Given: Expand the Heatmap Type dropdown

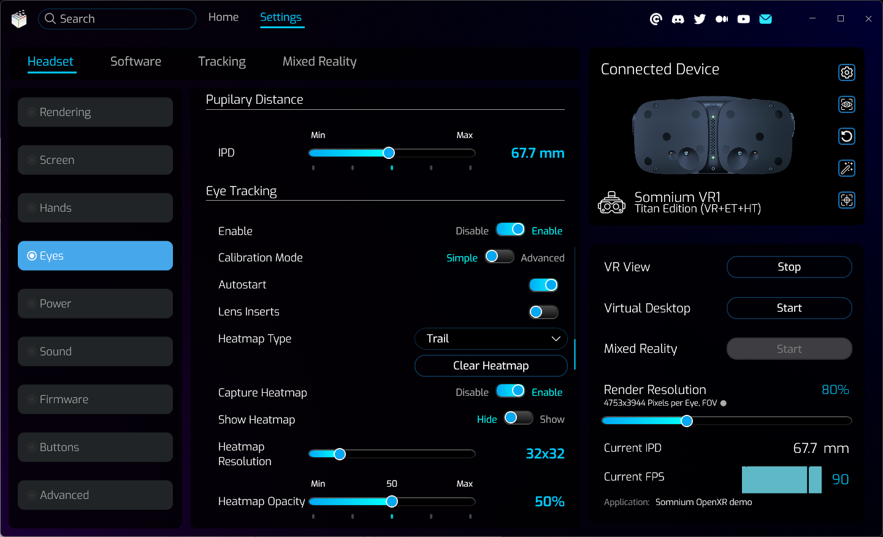Looking at the screenshot, I should click(491, 339).
